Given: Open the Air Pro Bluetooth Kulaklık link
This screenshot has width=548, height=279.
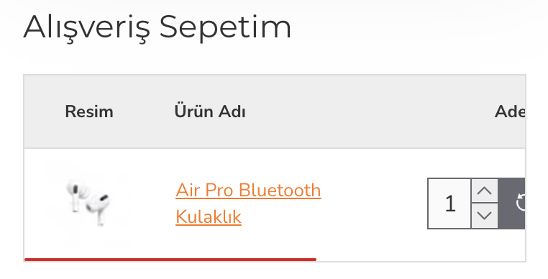Looking at the screenshot, I should click(x=248, y=203).
